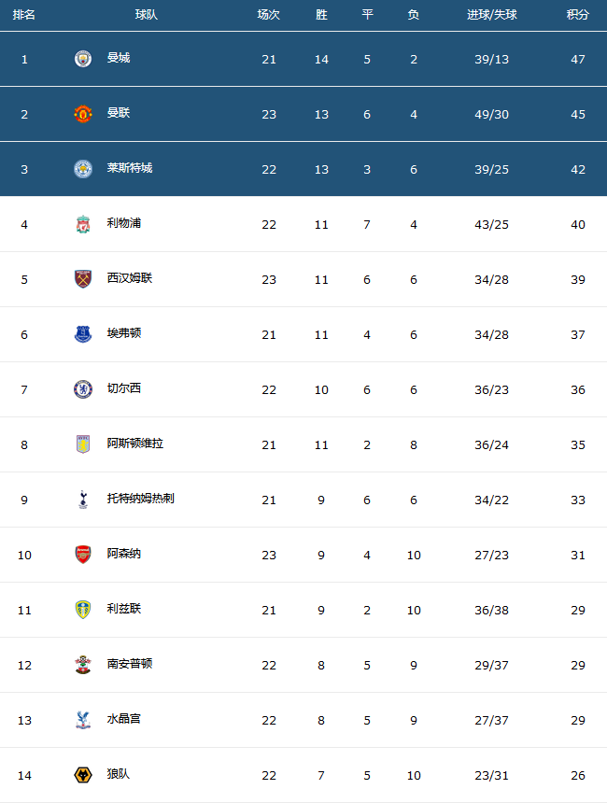The height and width of the screenshot is (803, 607).
Task: Click the Everton blue crest
Action: [83, 334]
